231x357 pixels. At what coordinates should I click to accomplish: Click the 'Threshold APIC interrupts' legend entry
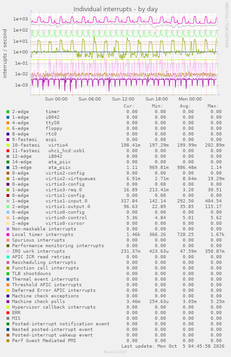(x=47, y=284)
